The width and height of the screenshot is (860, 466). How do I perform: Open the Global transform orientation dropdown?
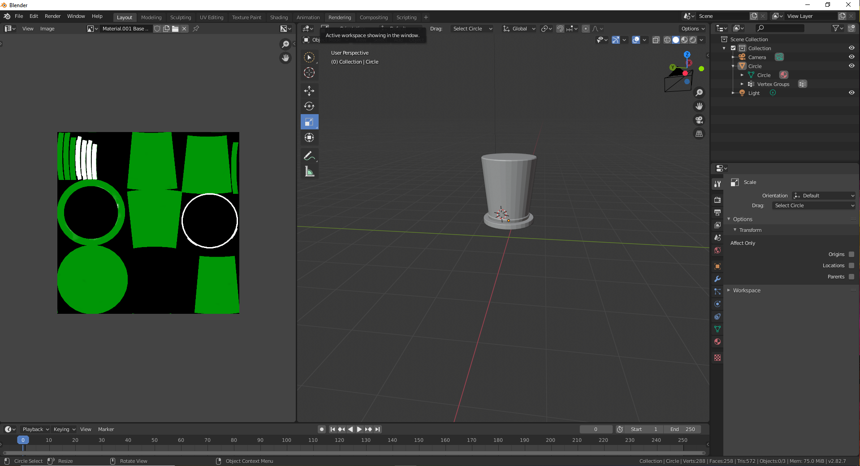pyautogui.click(x=519, y=29)
